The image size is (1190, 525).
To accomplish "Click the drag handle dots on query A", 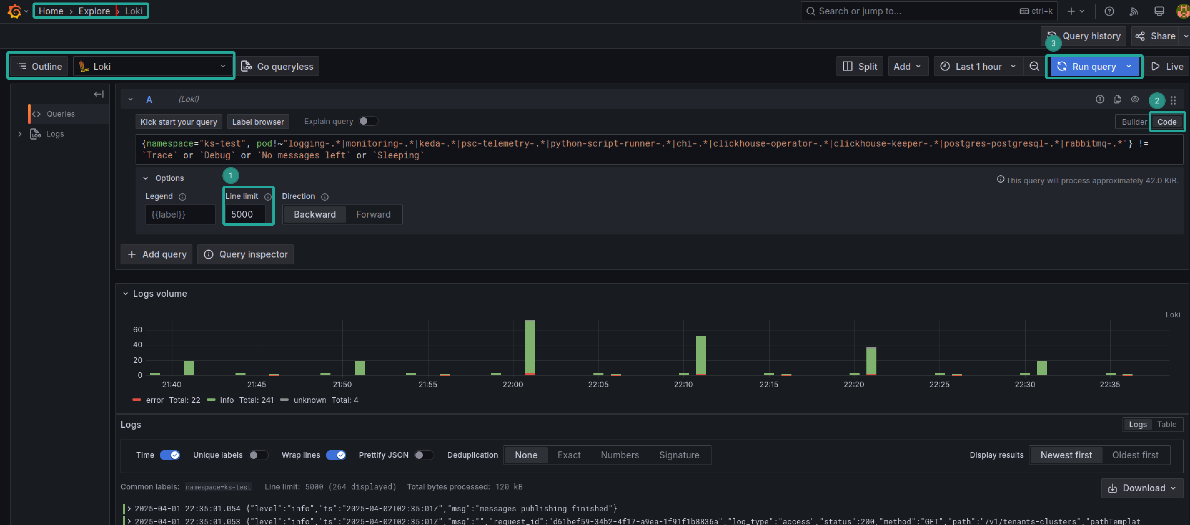I will tap(1173, 100).
